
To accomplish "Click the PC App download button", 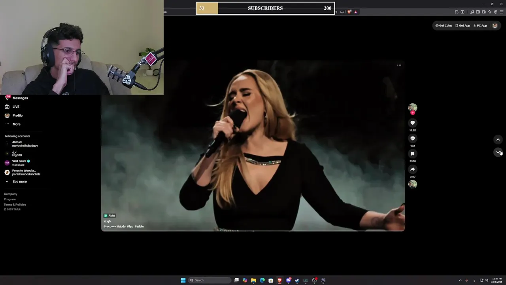I will (x=480, y=26).
